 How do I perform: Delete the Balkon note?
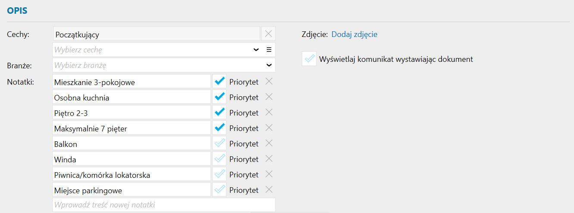tap(269, 143)
